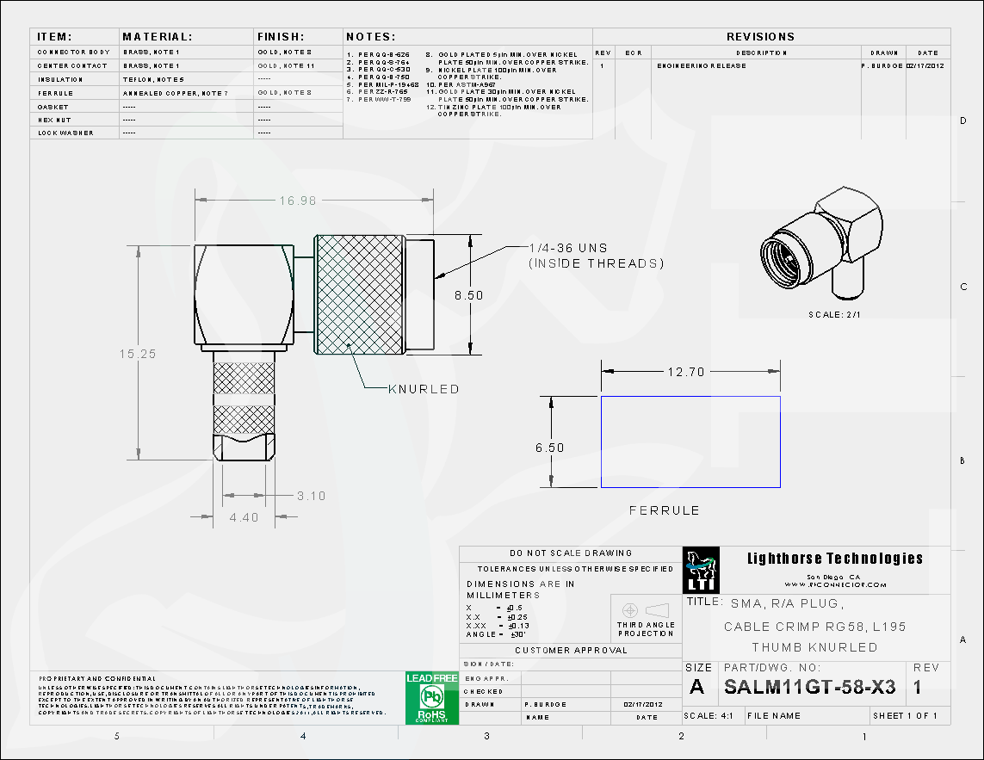Click the green knurled thumb nut
Screen dimensions: 984x760
[x=360, y=293]
